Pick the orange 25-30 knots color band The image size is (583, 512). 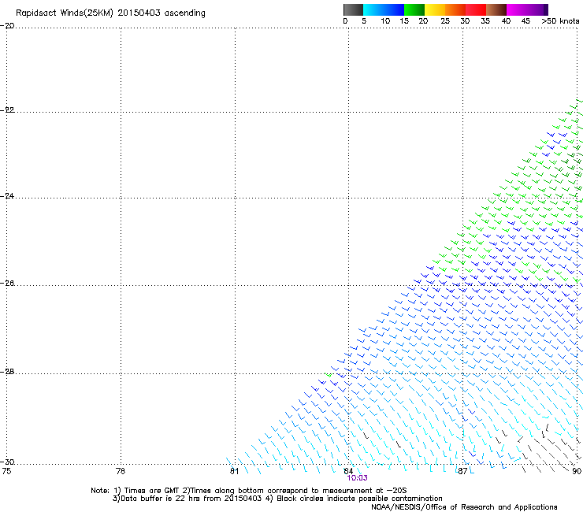click(x=455, y=9)
